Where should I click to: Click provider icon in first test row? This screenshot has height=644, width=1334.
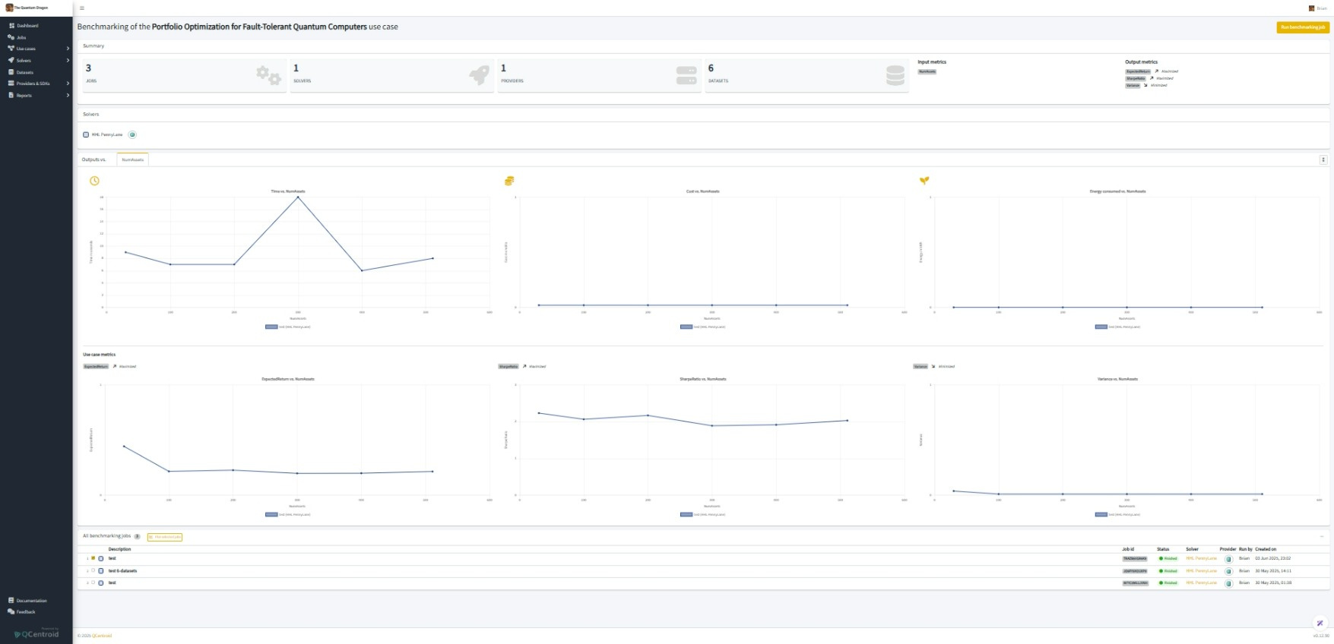point(1228,559)
